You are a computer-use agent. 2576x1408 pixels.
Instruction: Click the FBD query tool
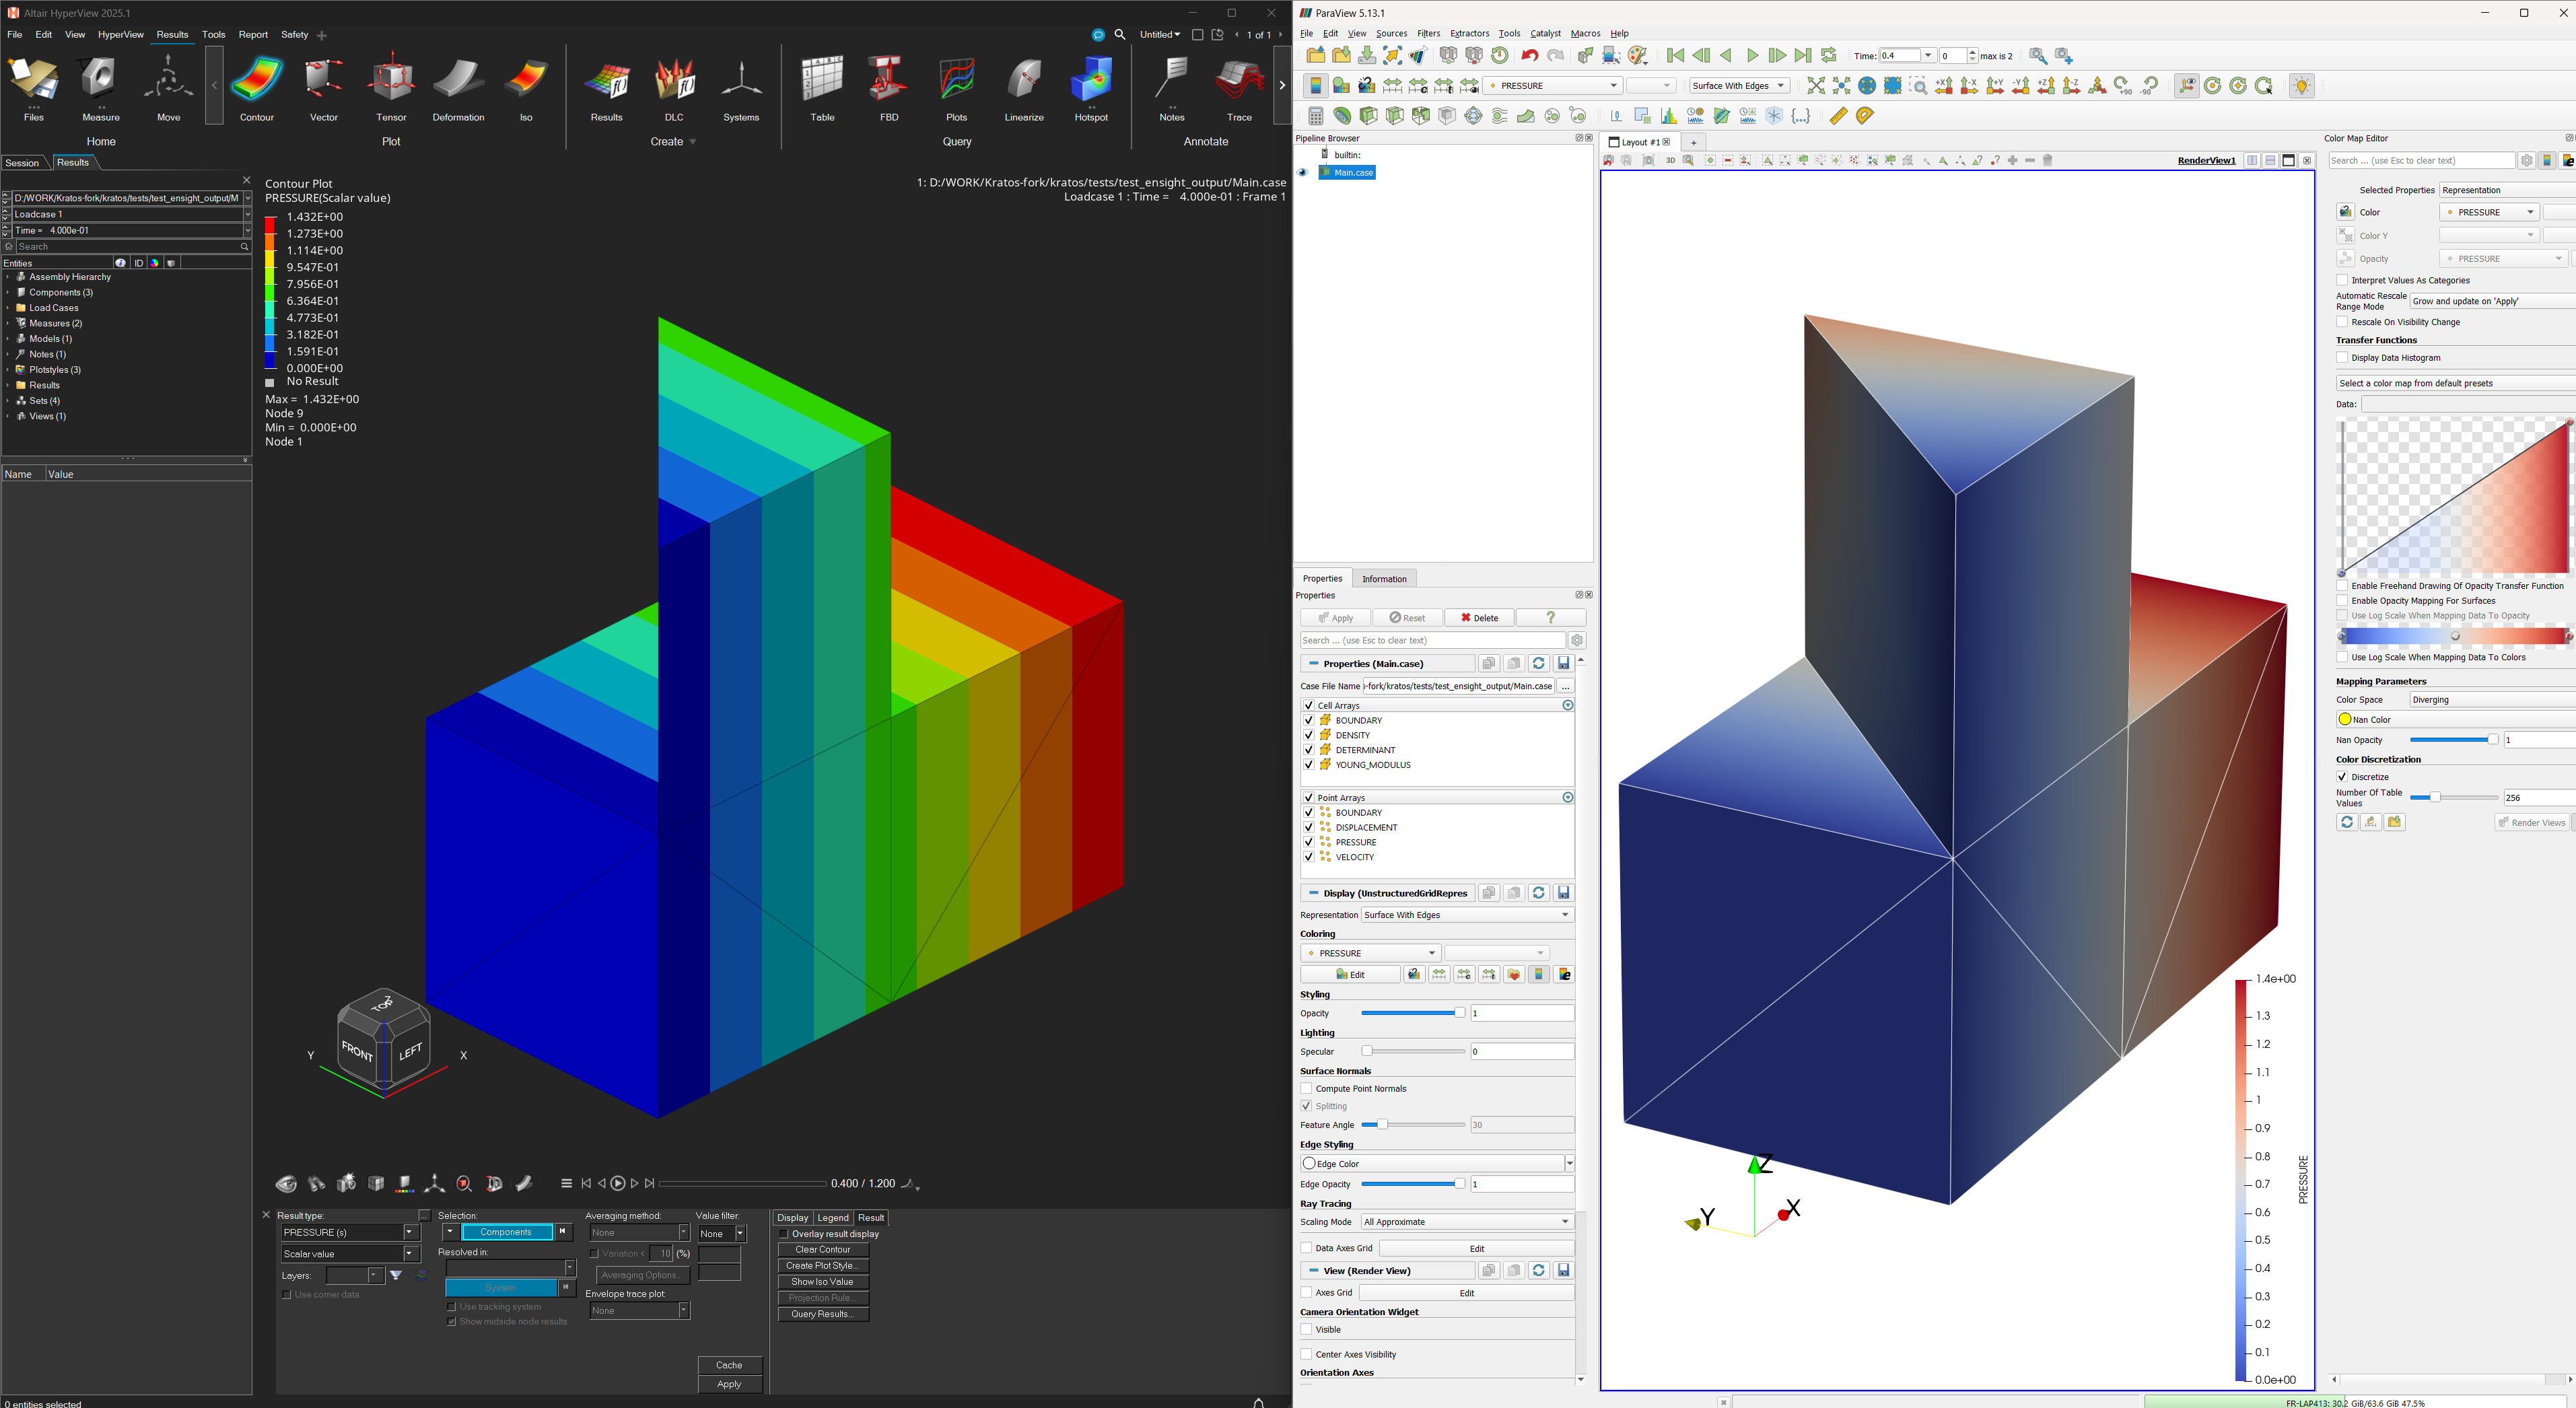pos(889,88)
